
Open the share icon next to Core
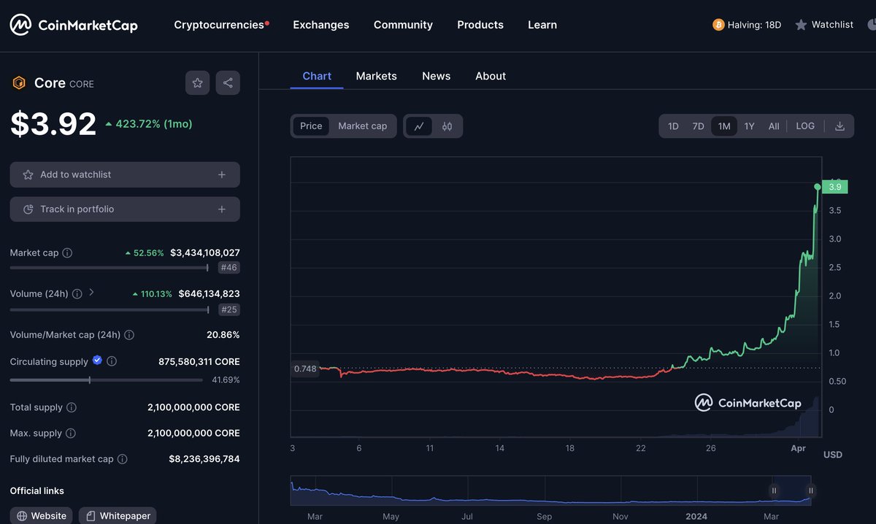point(228,83)
